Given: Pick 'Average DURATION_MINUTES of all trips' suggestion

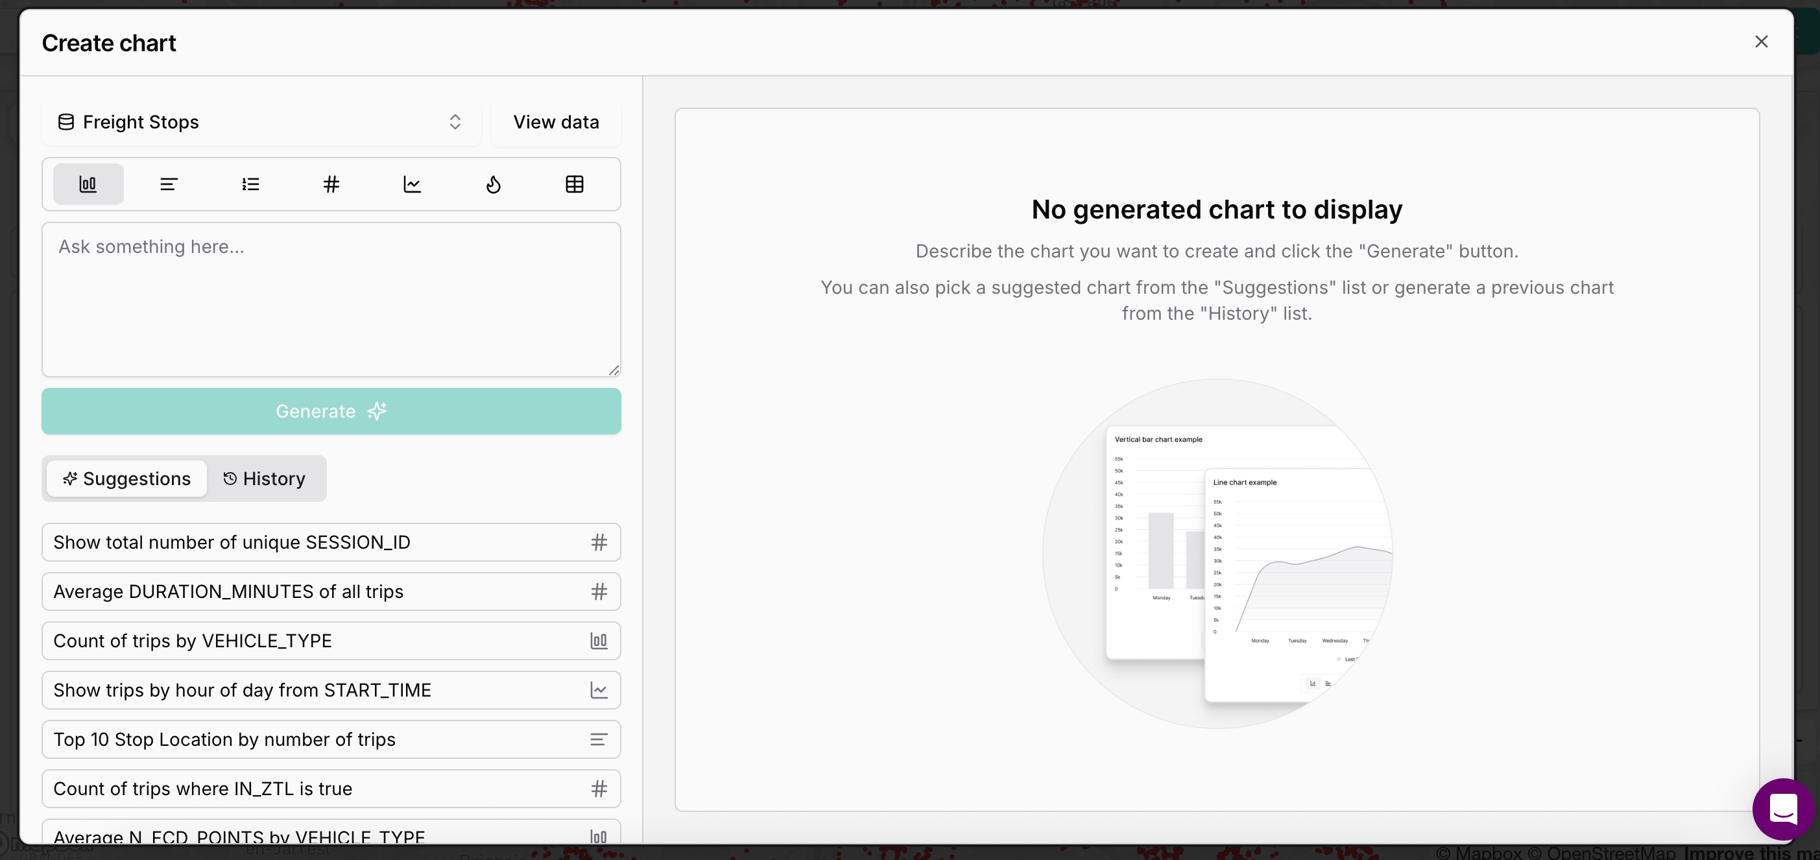Looking at the screenshot, I should 331,591.
